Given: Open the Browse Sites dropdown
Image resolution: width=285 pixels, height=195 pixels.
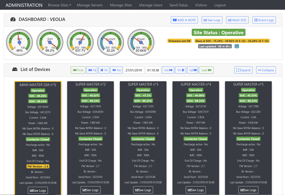Looking at the screenshot, I should coord(59,5).
